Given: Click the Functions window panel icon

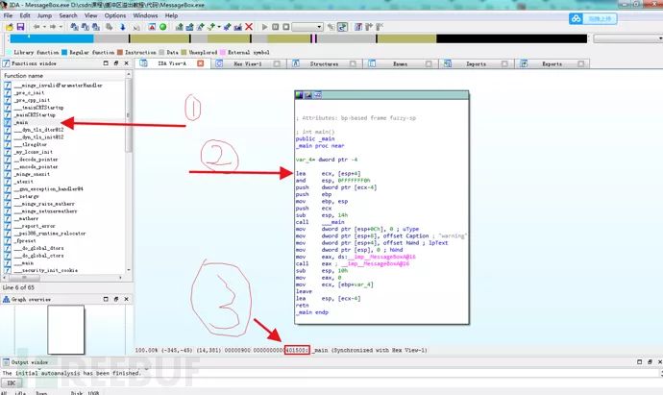Looking at the screenshot, I should [6, 63].
